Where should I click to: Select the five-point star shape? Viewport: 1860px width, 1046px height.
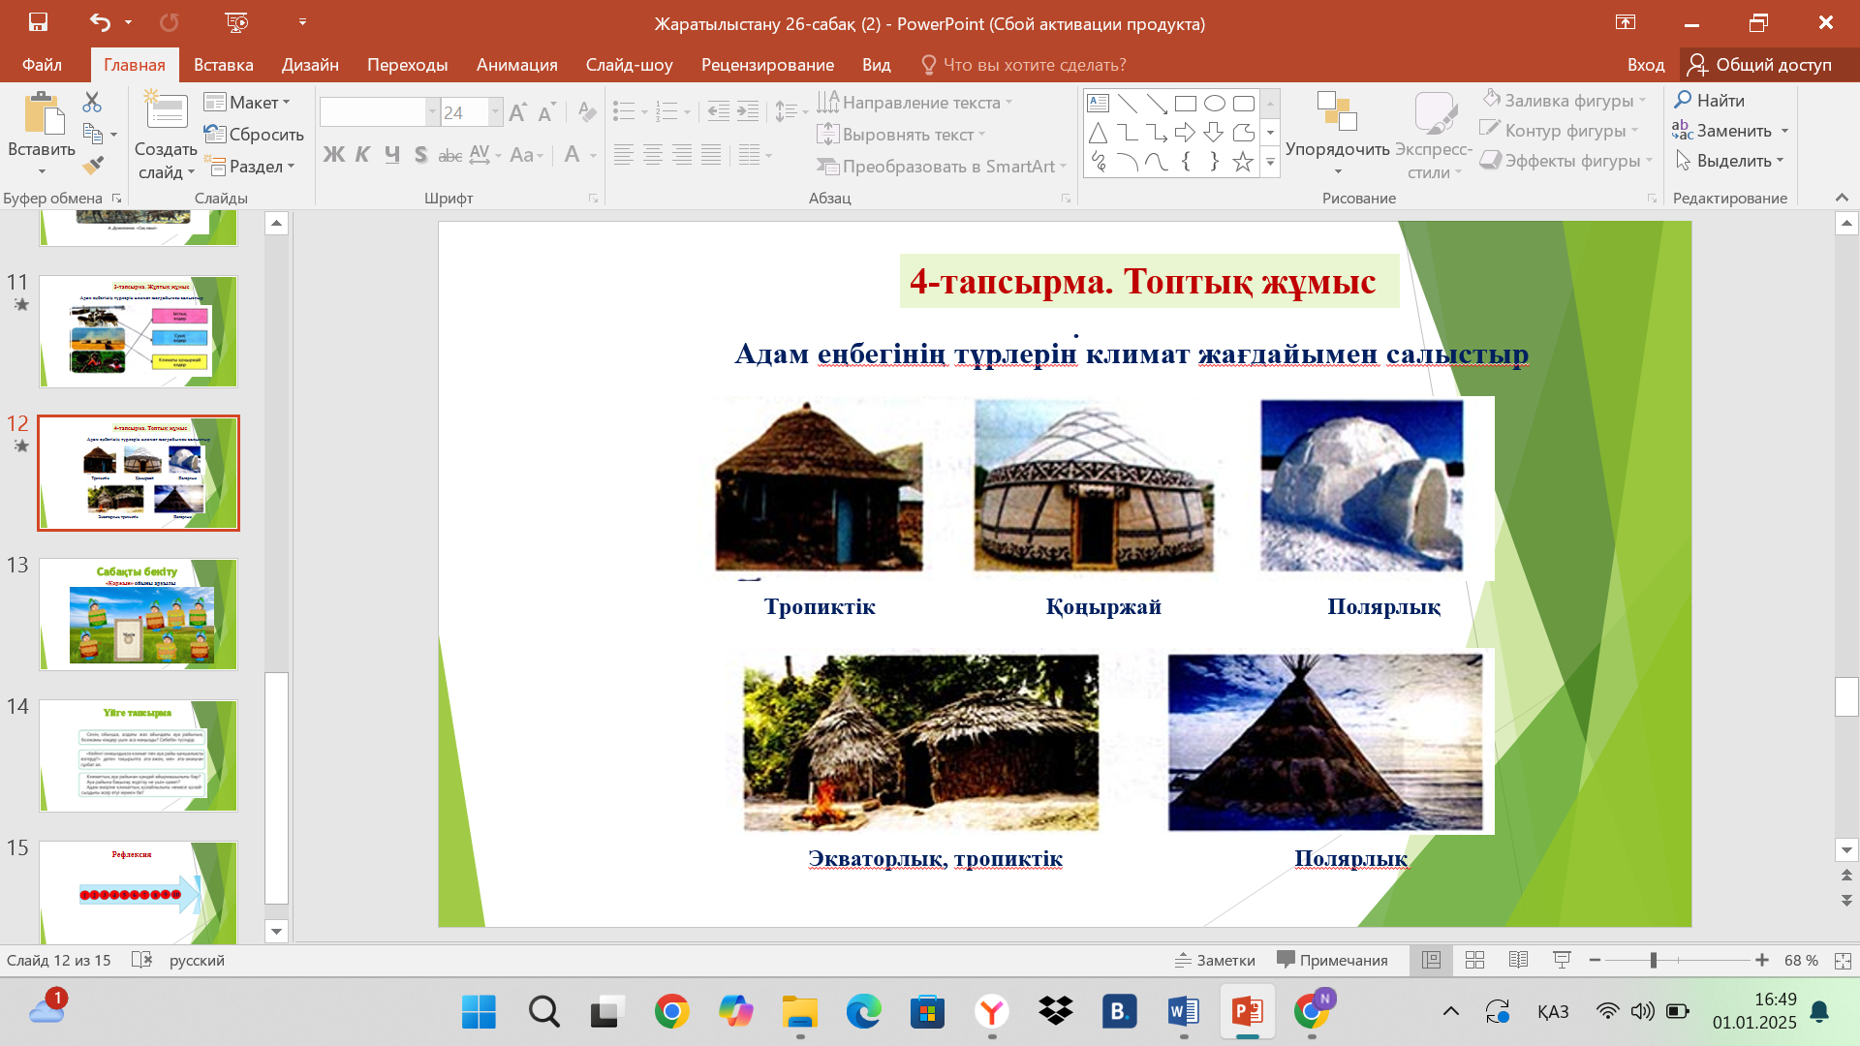[x=1243, y=162]
